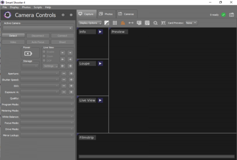Image resolution: width=237 pixels, height=160 pixels.
Task: Open the White Balance dropdown
Action: [47, 117]
